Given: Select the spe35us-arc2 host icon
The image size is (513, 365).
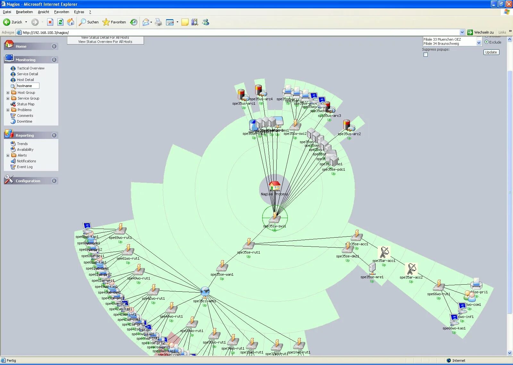Looking at the screenshot, I should point(349,126).
